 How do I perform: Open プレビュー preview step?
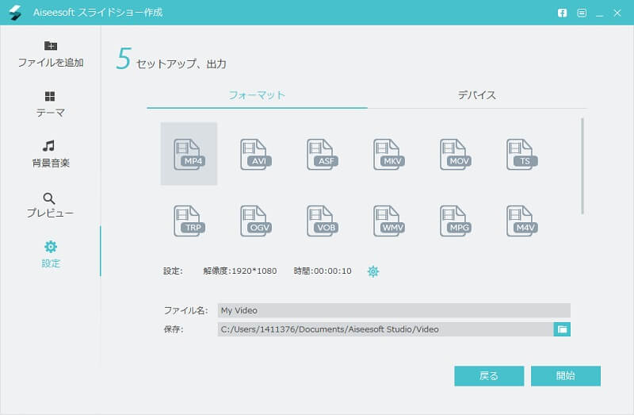coord(50,206)
